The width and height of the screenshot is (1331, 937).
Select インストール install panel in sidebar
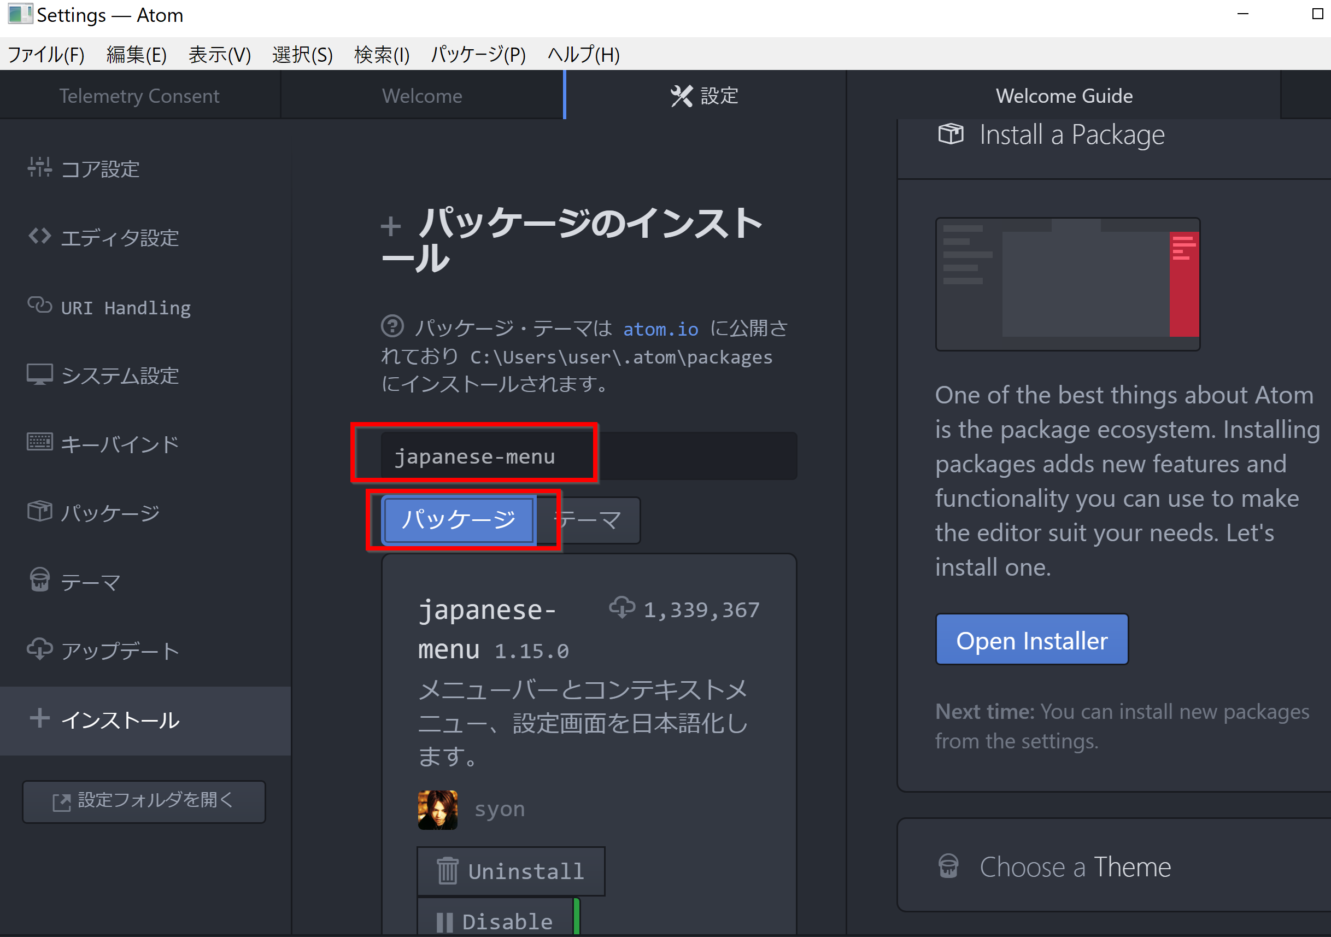(x=145, y=721)
